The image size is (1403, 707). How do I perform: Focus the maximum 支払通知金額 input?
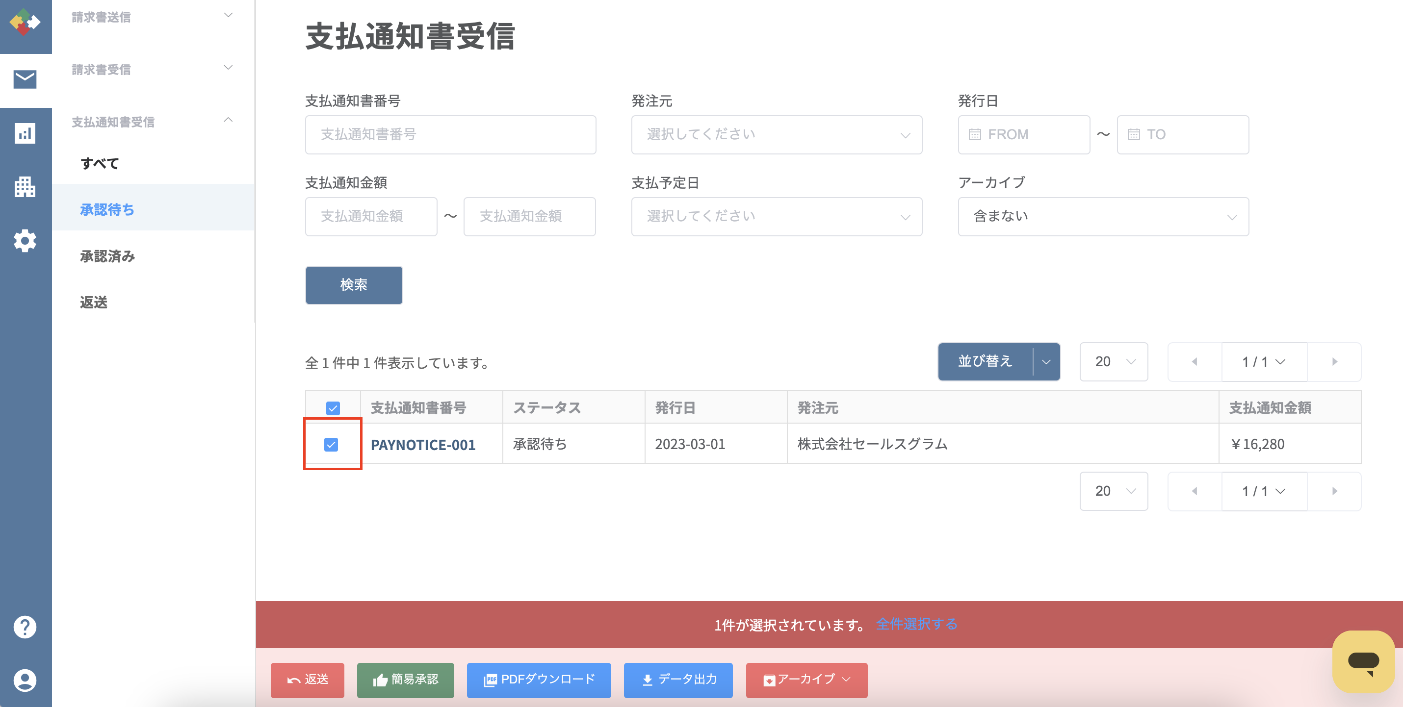530,217
